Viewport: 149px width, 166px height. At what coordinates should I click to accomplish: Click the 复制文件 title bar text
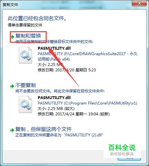10,5
